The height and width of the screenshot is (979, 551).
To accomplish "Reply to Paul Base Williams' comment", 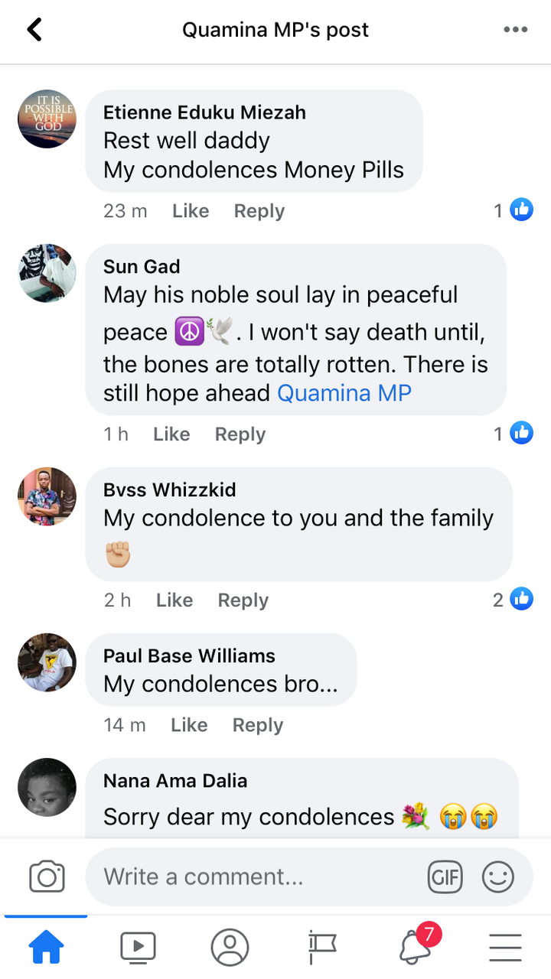I will coord(258,725).
